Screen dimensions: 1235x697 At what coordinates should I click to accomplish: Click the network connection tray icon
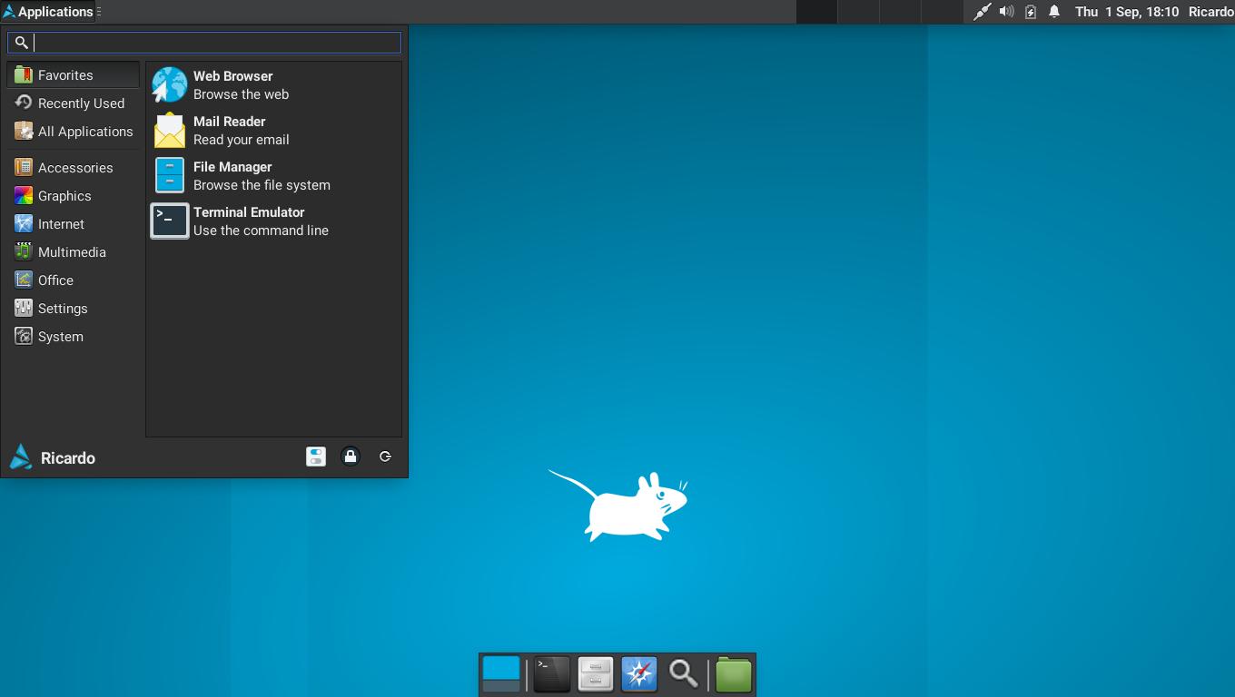982,12
